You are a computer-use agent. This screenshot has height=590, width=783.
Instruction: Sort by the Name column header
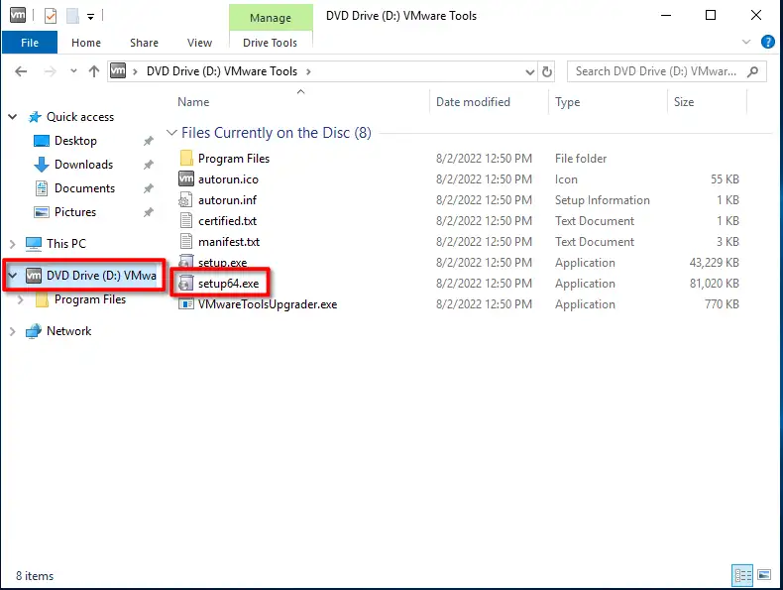pyautogui.click(x=193, y=102)
